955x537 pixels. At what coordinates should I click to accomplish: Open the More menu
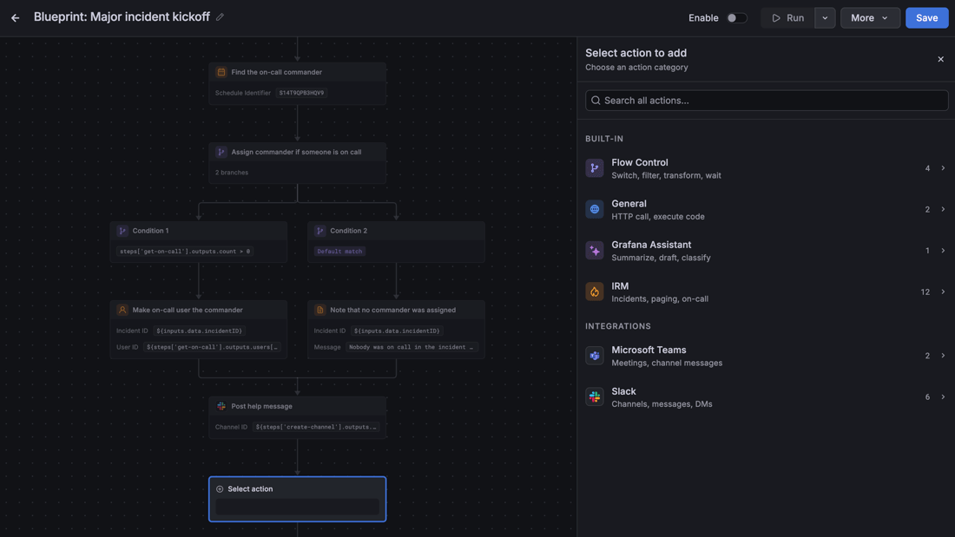(870, 17)
